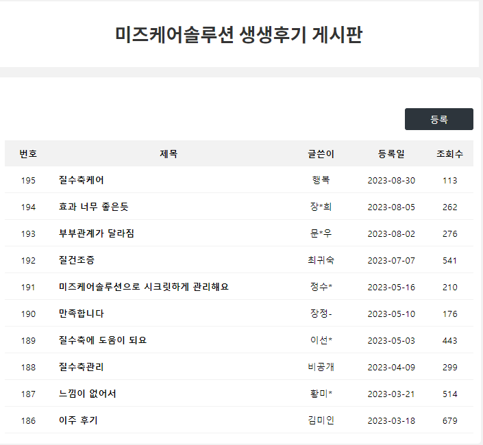Open the post 질수축에 도움이 되요
Screen dimensions: 483x445
point(103,340)
